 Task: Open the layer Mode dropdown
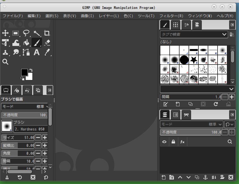[x=192, y=124]
